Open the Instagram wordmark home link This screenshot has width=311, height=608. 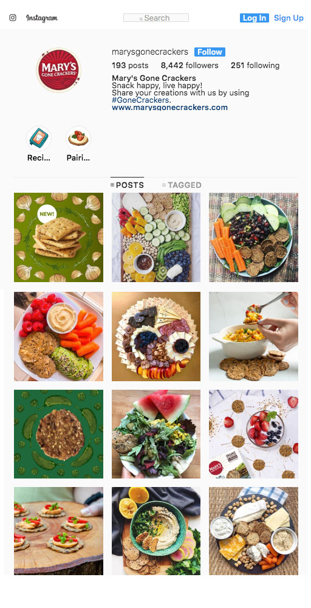[42, 18]
